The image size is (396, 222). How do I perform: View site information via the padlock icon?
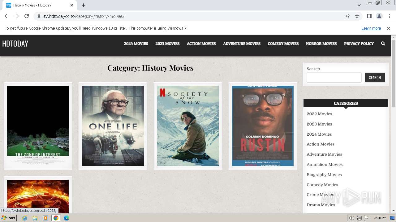(x=39, y=16)
